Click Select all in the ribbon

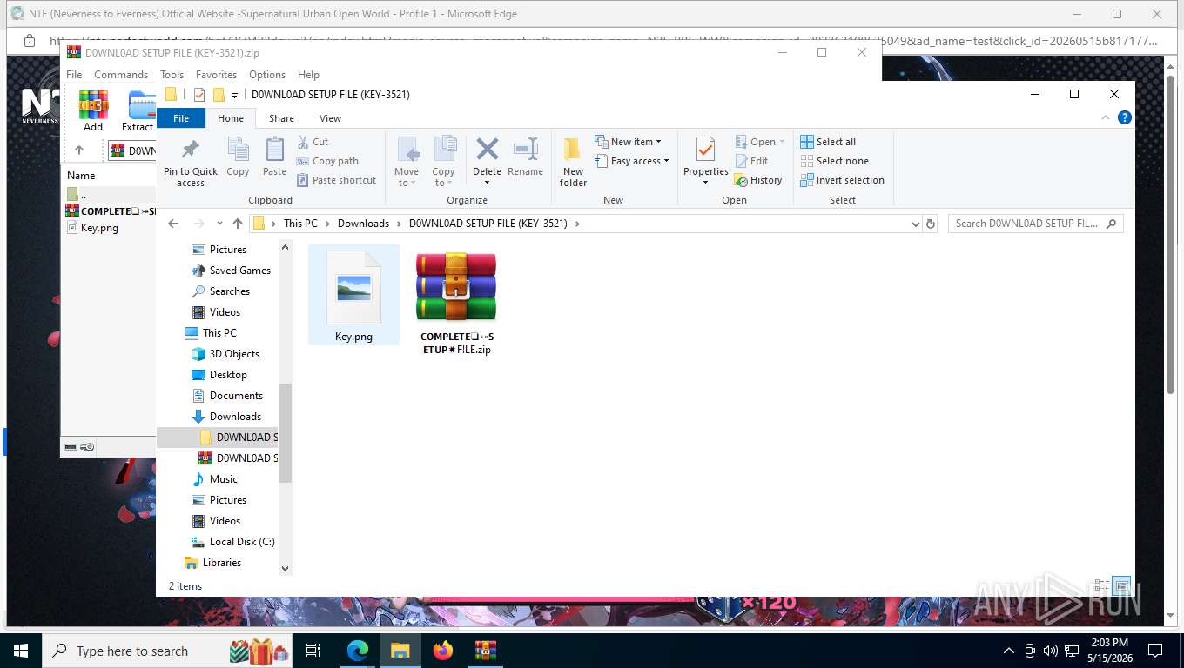point(828,142)
